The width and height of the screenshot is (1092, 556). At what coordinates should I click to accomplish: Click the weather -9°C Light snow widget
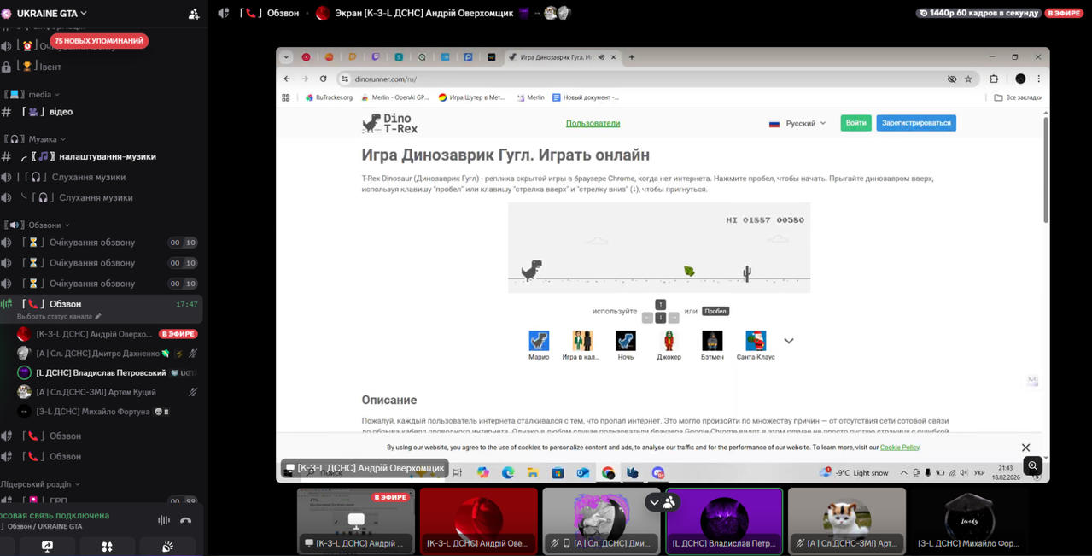point(854,473)
